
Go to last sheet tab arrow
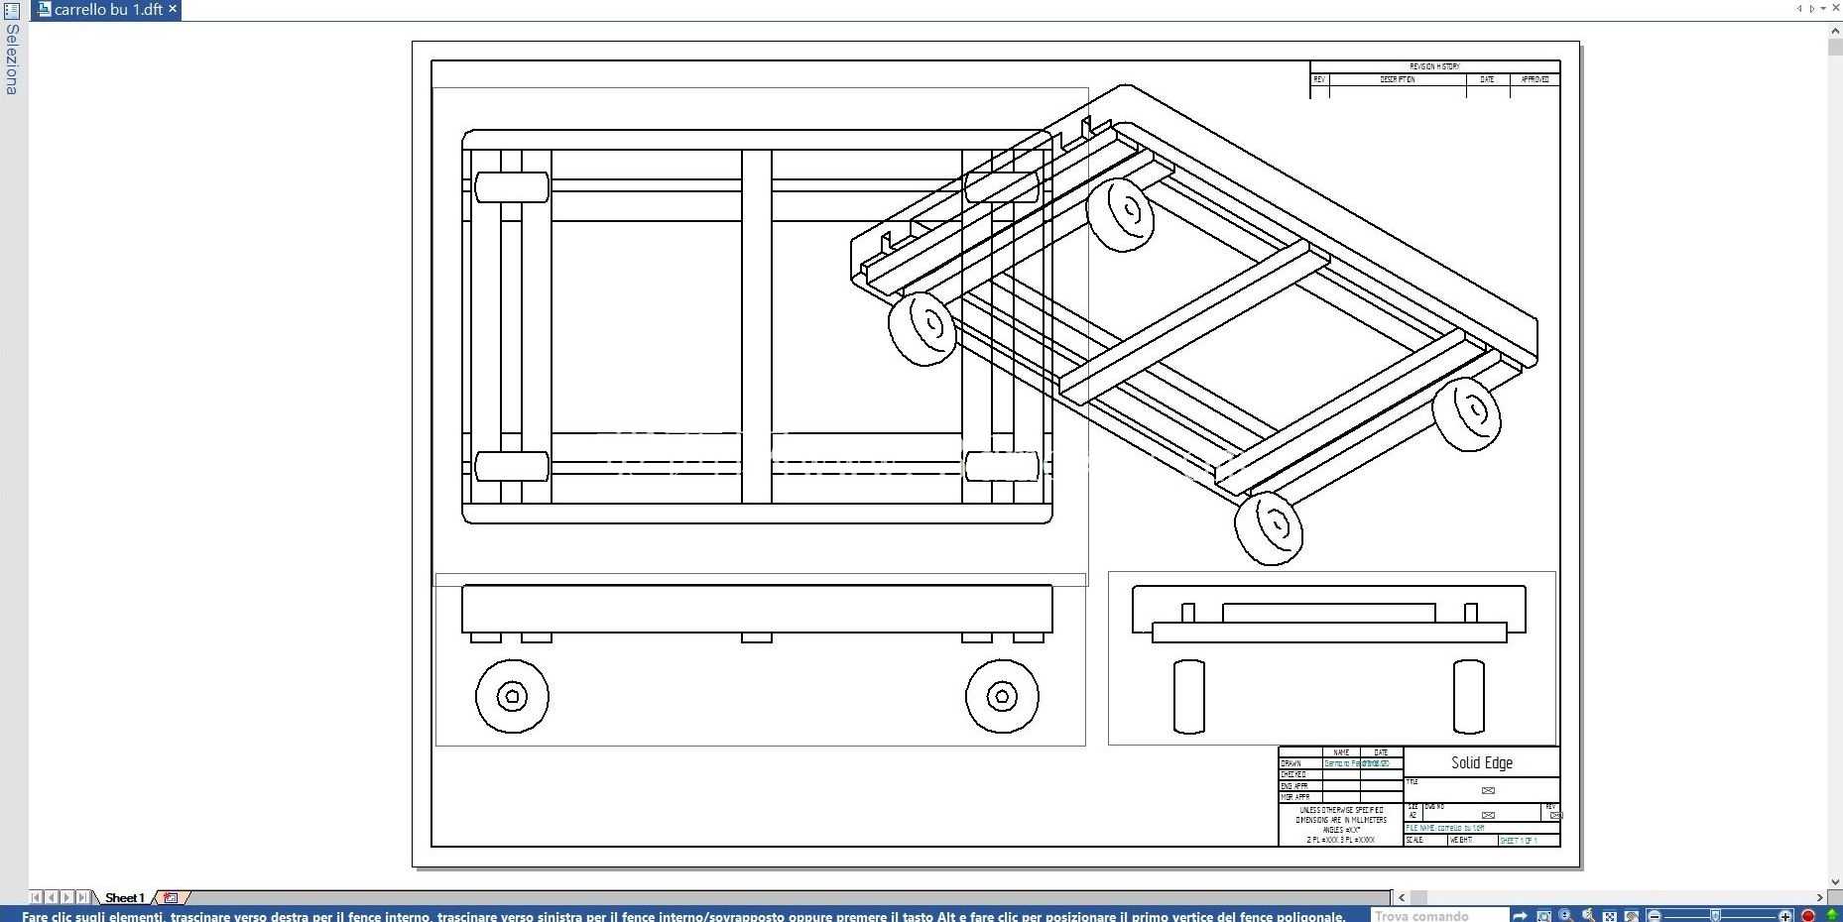coord(82,897)
